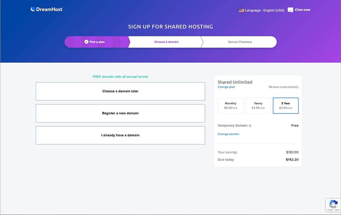Click FREE domain with all annual terms text
This screenshot has width=341, height=215.
pos(120,77)
